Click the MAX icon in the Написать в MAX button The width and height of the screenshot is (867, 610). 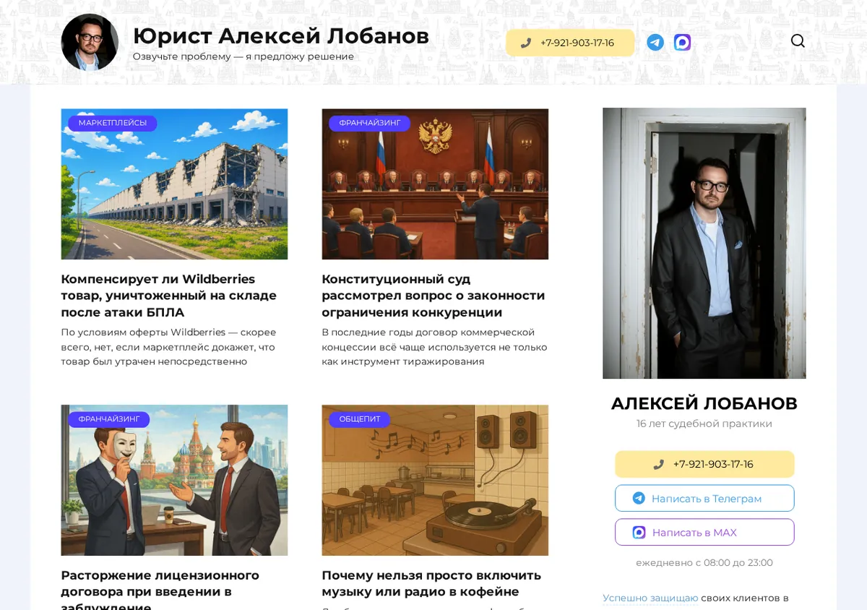[x=639, y=532]
